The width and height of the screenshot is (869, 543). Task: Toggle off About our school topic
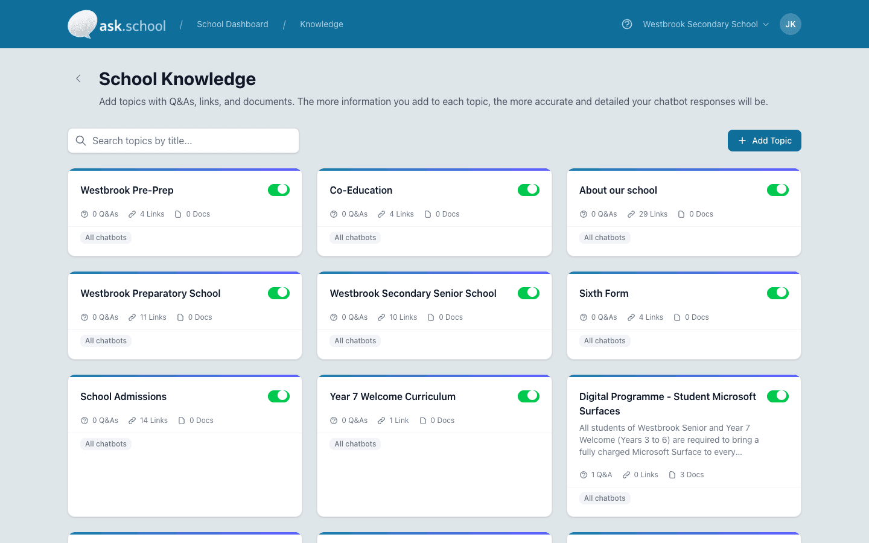click(x=778, y=190)
